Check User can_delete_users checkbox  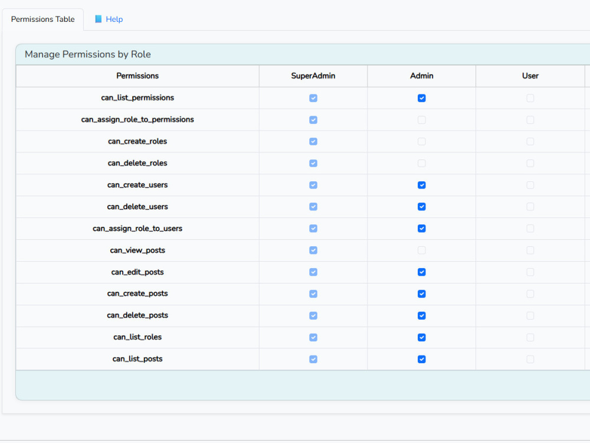(x=530, y=207)
